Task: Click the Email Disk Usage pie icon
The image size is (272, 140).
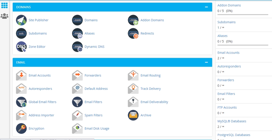Action: click(77, 128)
